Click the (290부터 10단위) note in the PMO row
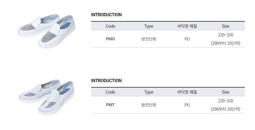Screen dimensions: 255x130 (x=225, y=43)
